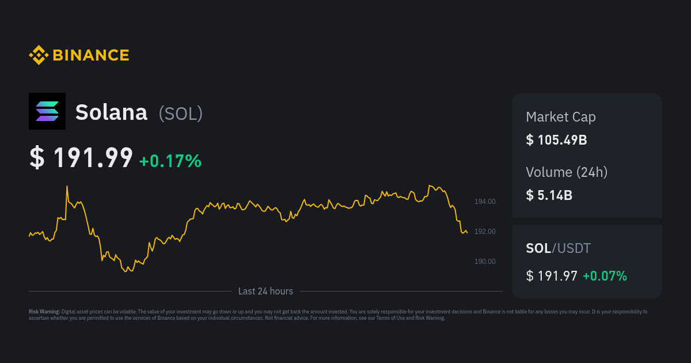This screenshot has width=691, height=363.
Task: Click the $ 191.97 pair price
Action: click(x=552, y=276)
